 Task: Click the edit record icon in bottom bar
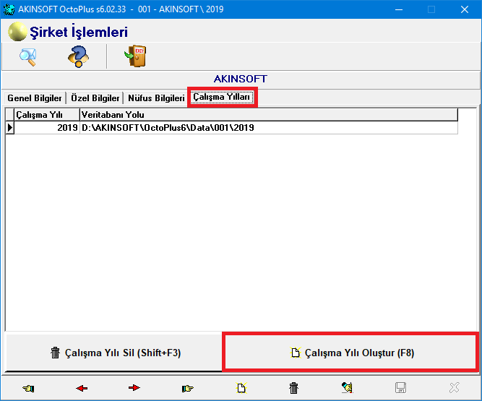pyautogui.click(x=347, y=388)
